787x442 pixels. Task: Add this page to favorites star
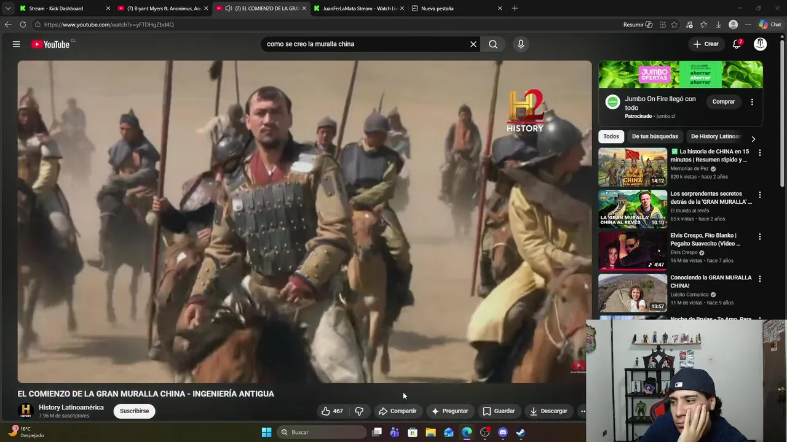point(674,25)
